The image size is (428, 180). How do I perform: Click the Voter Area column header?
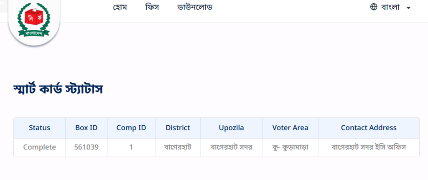[x=290, y=128]
